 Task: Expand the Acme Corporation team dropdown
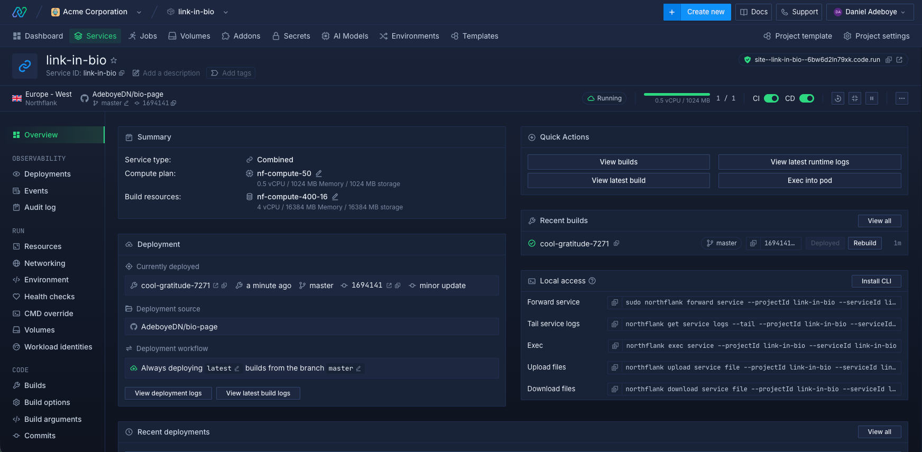coord(139,12)
